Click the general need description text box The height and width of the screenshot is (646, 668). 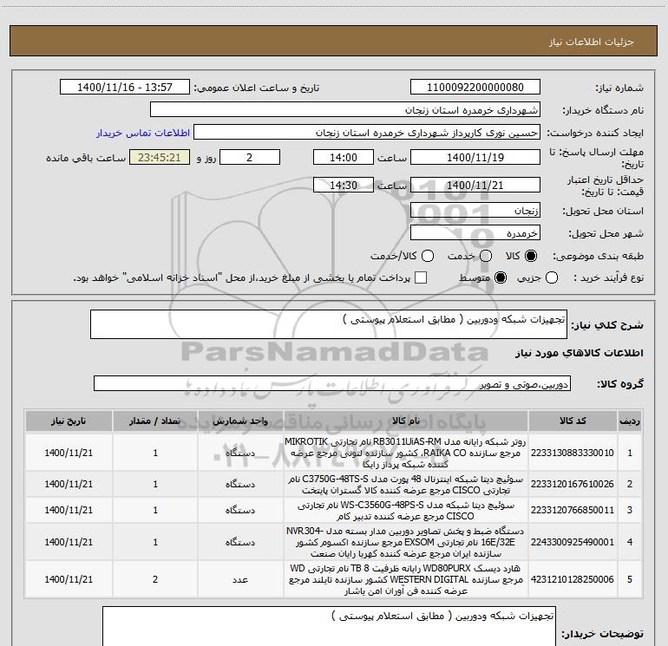click(x=329, y=324)
